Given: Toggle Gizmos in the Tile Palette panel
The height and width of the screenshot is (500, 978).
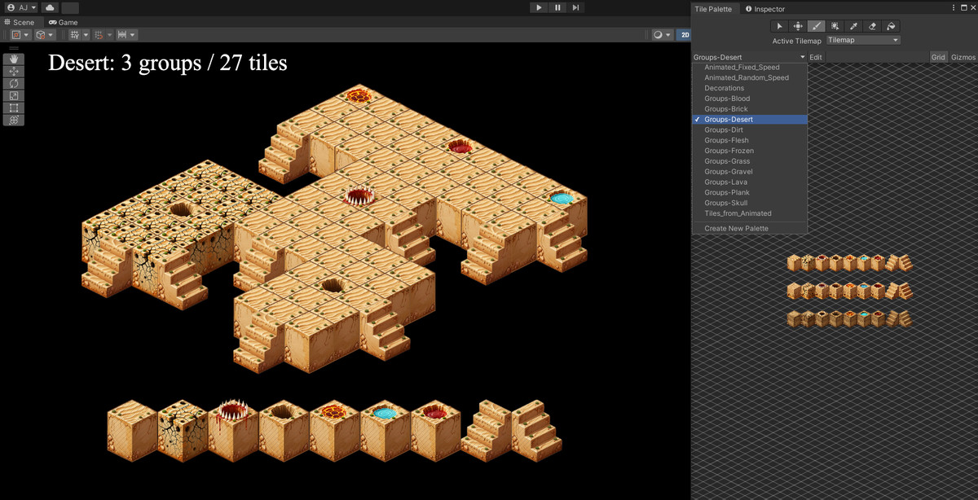Looking at the screenshot, I should pos(963,57).
